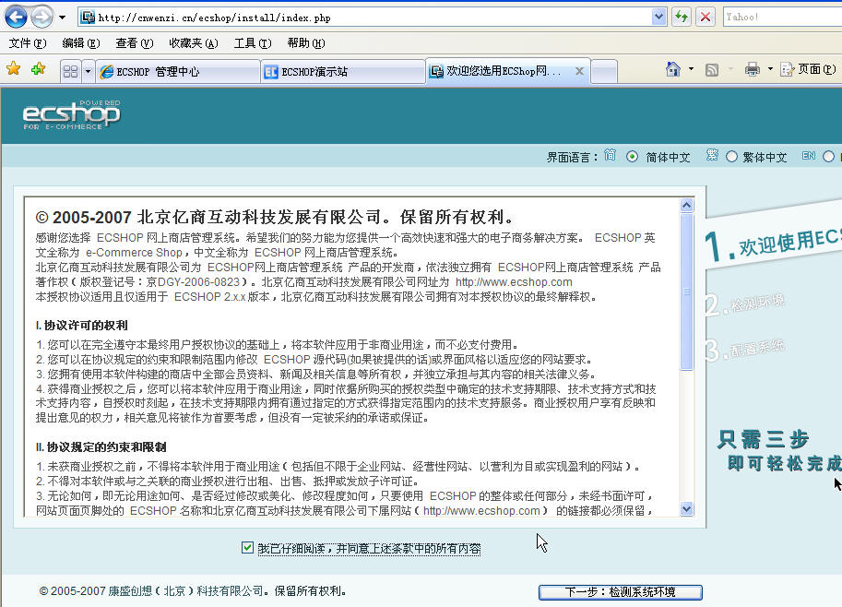Expand the Print options dropdown arrow
This screenshot has height=607, width=842.
[x=770, y=69]
